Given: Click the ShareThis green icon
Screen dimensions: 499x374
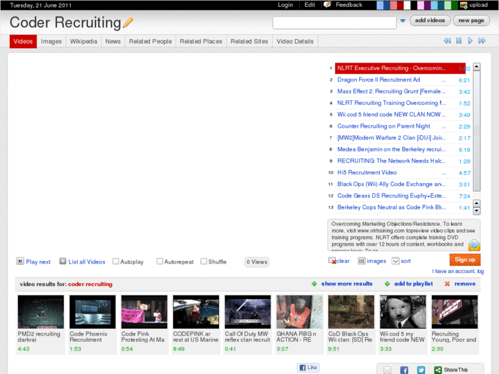Looking at the screenshot, I should 438,370.
